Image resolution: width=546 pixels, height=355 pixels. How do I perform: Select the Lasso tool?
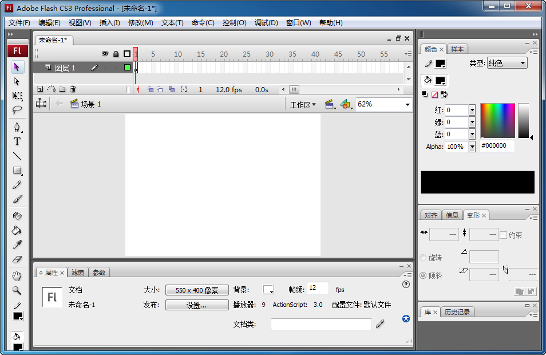click(17, 110)
